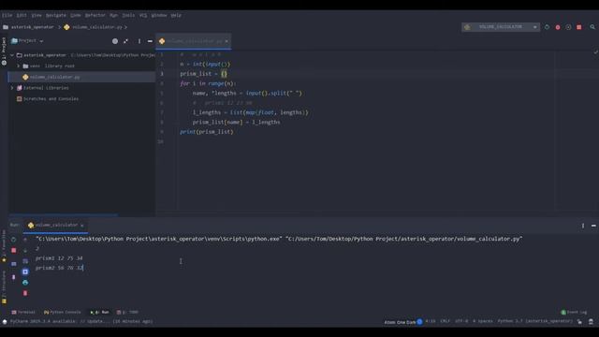Click the Stop icon in top toolbar

coord(579,27)
